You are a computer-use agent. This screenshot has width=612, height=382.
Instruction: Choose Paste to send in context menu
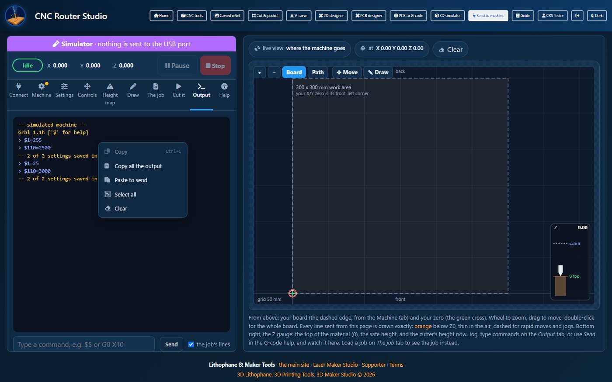(143, 180)
